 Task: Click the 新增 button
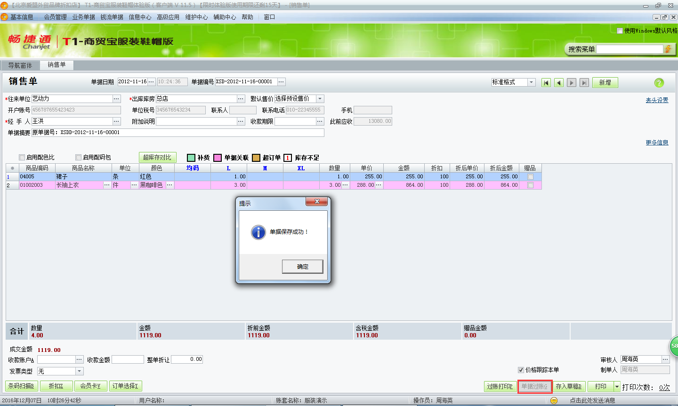click(x=605, y=83)
